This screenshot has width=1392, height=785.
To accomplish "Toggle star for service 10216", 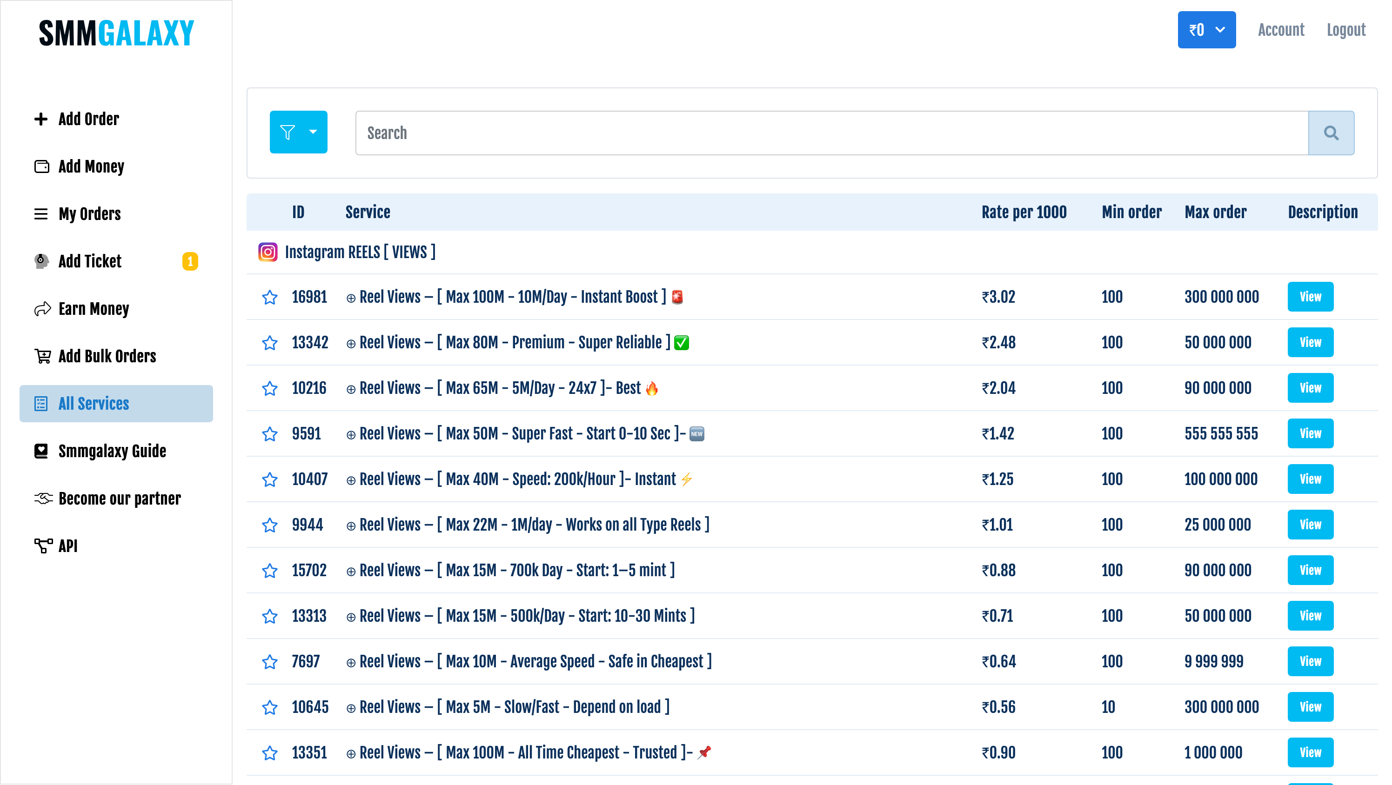I will [270, 388].
